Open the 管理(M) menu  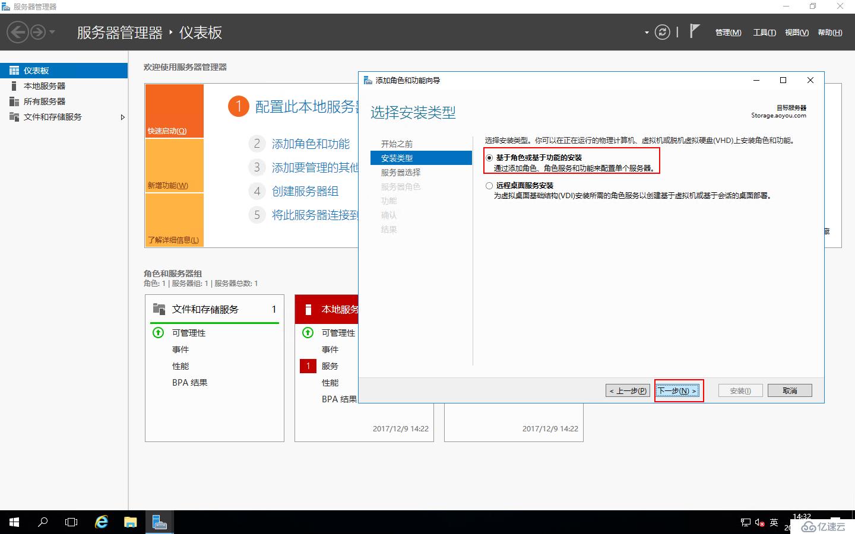pos(728,33)
